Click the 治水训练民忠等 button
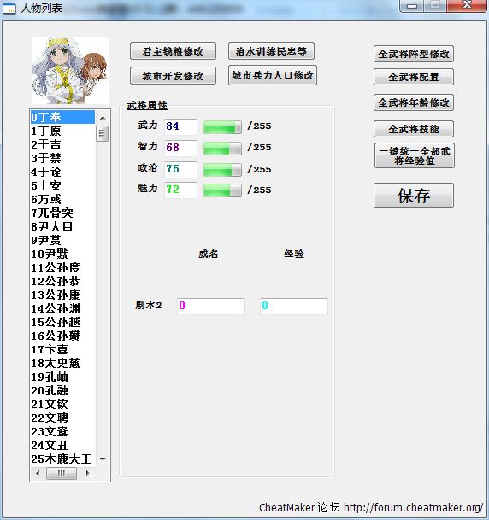Screen dimensions: 489x520 [x=271, y=51]
